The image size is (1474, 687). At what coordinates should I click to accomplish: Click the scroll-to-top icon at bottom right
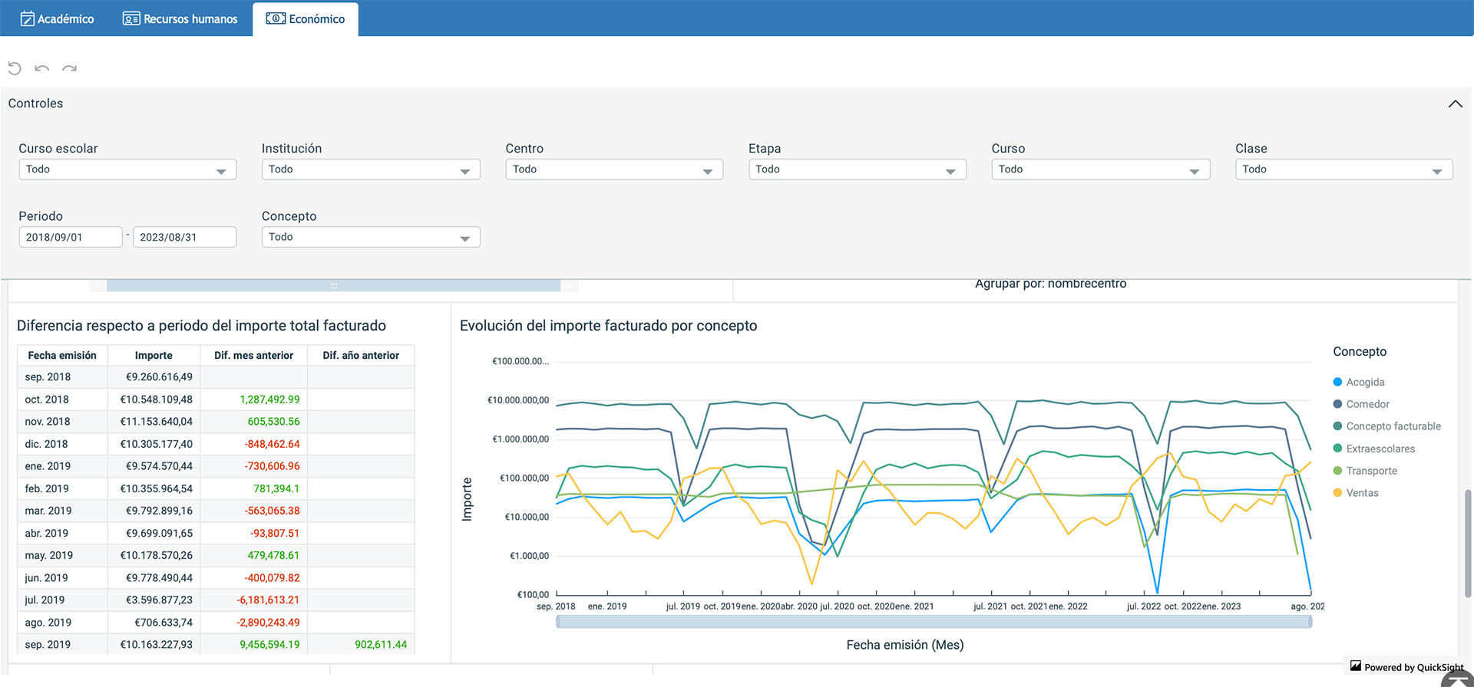1457,679
